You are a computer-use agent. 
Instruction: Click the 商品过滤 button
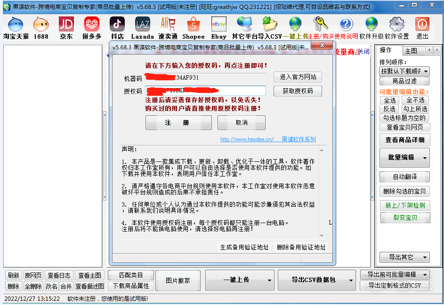click(x=404, y=81)
